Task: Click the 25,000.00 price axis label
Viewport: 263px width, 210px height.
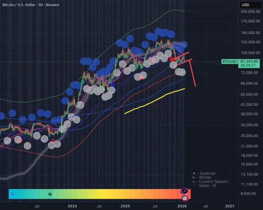Action: (x=249, y=136)
